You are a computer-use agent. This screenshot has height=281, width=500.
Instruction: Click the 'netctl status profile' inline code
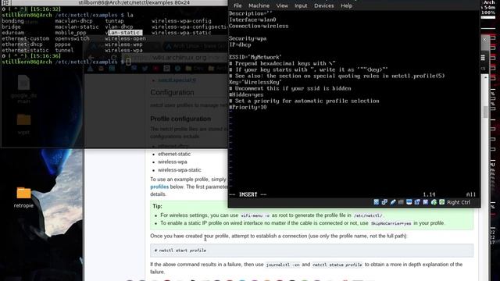pos(337,265)
